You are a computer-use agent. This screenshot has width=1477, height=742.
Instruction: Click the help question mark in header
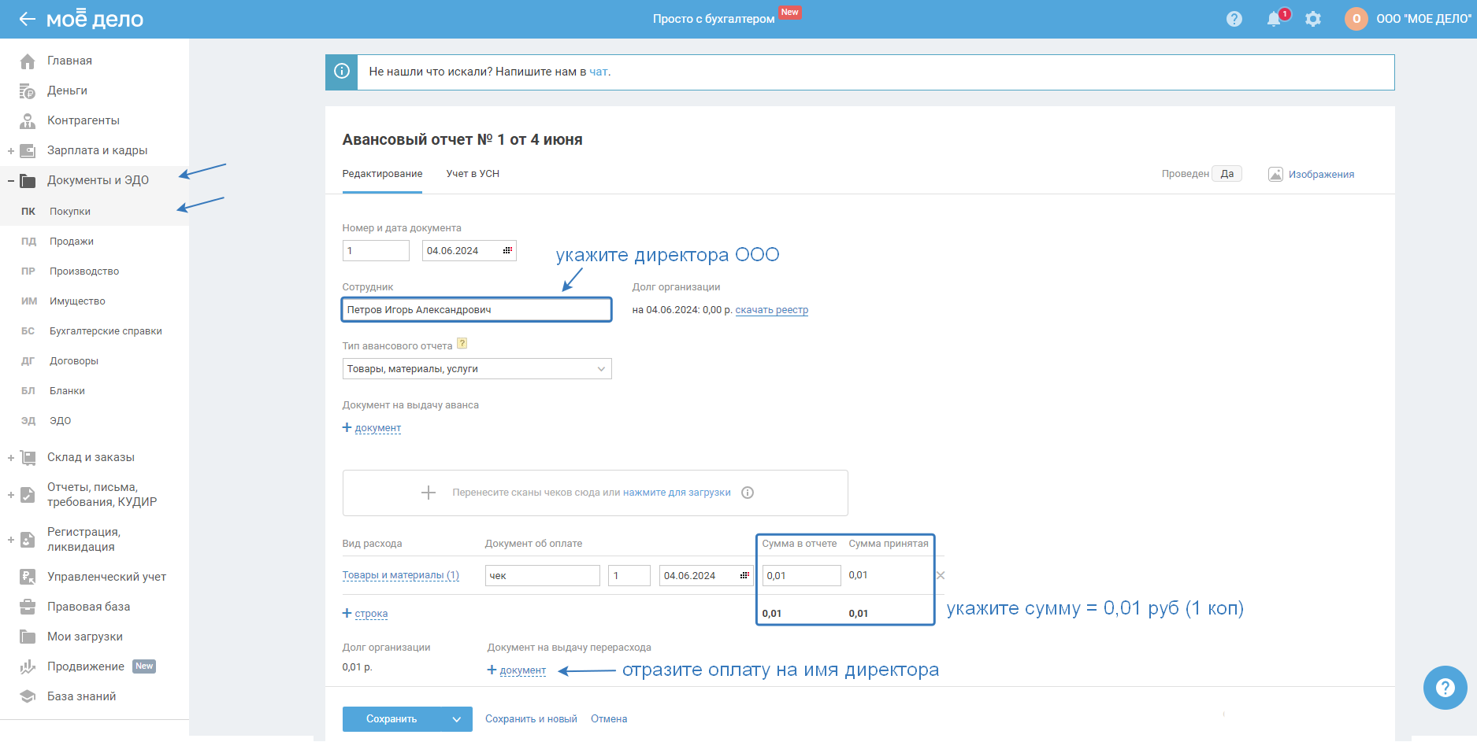click(x=1234, y=19)
